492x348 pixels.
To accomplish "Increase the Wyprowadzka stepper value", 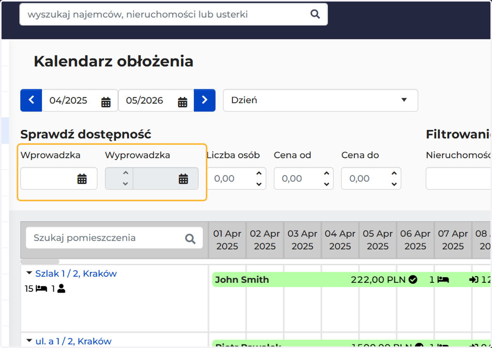I will [x=125, y=173].
